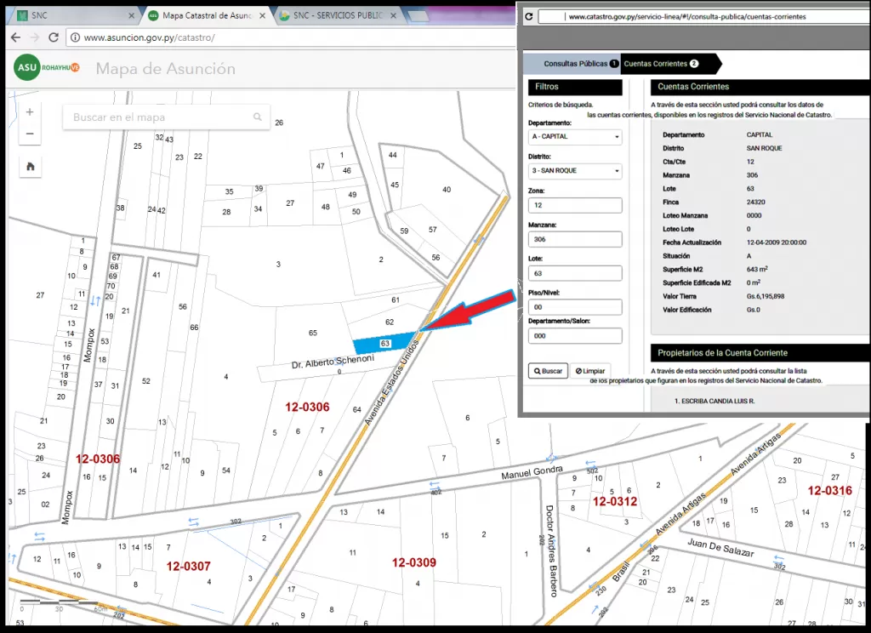Screen dimensions: 871x633
Task: Close the Mapa Catastral de Asunción tab
Action: pyautogui.click(x=262, y=15)
